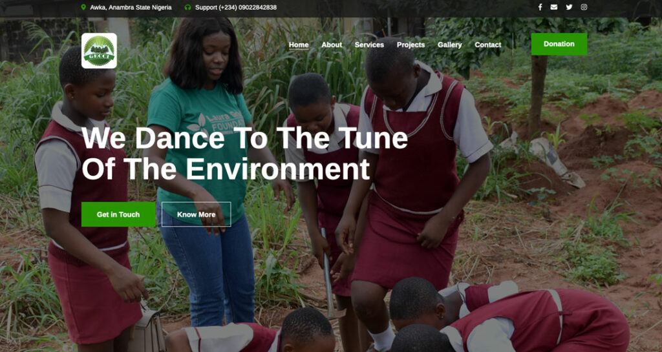Click the Get in Touch button

pyautogui.click(x=118, y=214)
